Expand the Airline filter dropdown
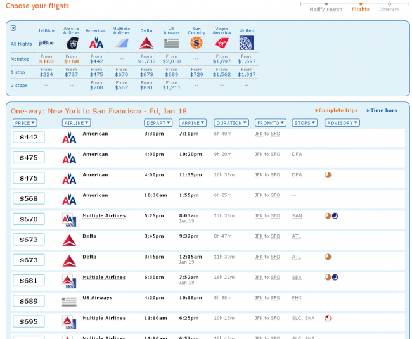This screenshot has height=339, width=412. [76, 123]
